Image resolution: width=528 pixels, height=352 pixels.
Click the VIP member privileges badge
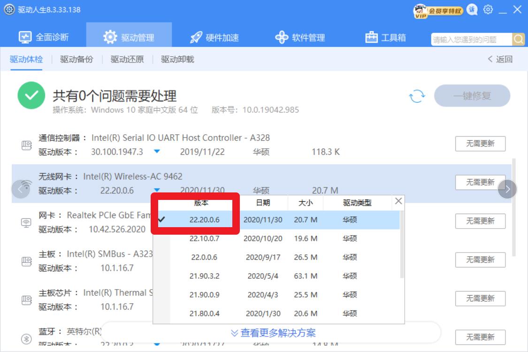coord(438,11)
